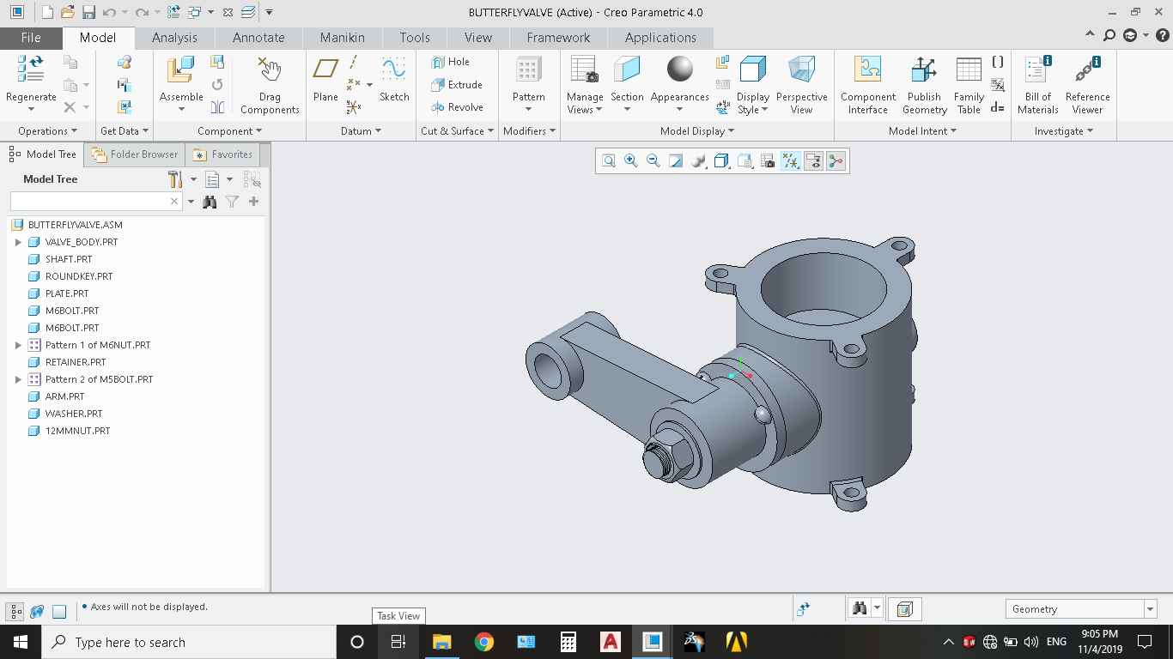1173x659 pixels.
Task: Click the Assemble component icon
Action: tap(180, 71)
